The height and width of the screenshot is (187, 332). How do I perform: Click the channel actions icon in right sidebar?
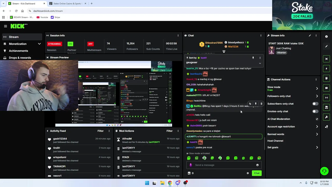pos(327,107)
